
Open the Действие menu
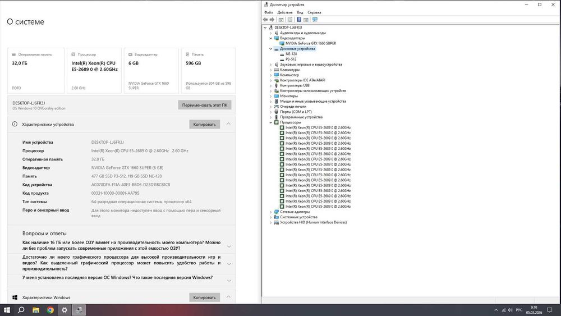285,12
